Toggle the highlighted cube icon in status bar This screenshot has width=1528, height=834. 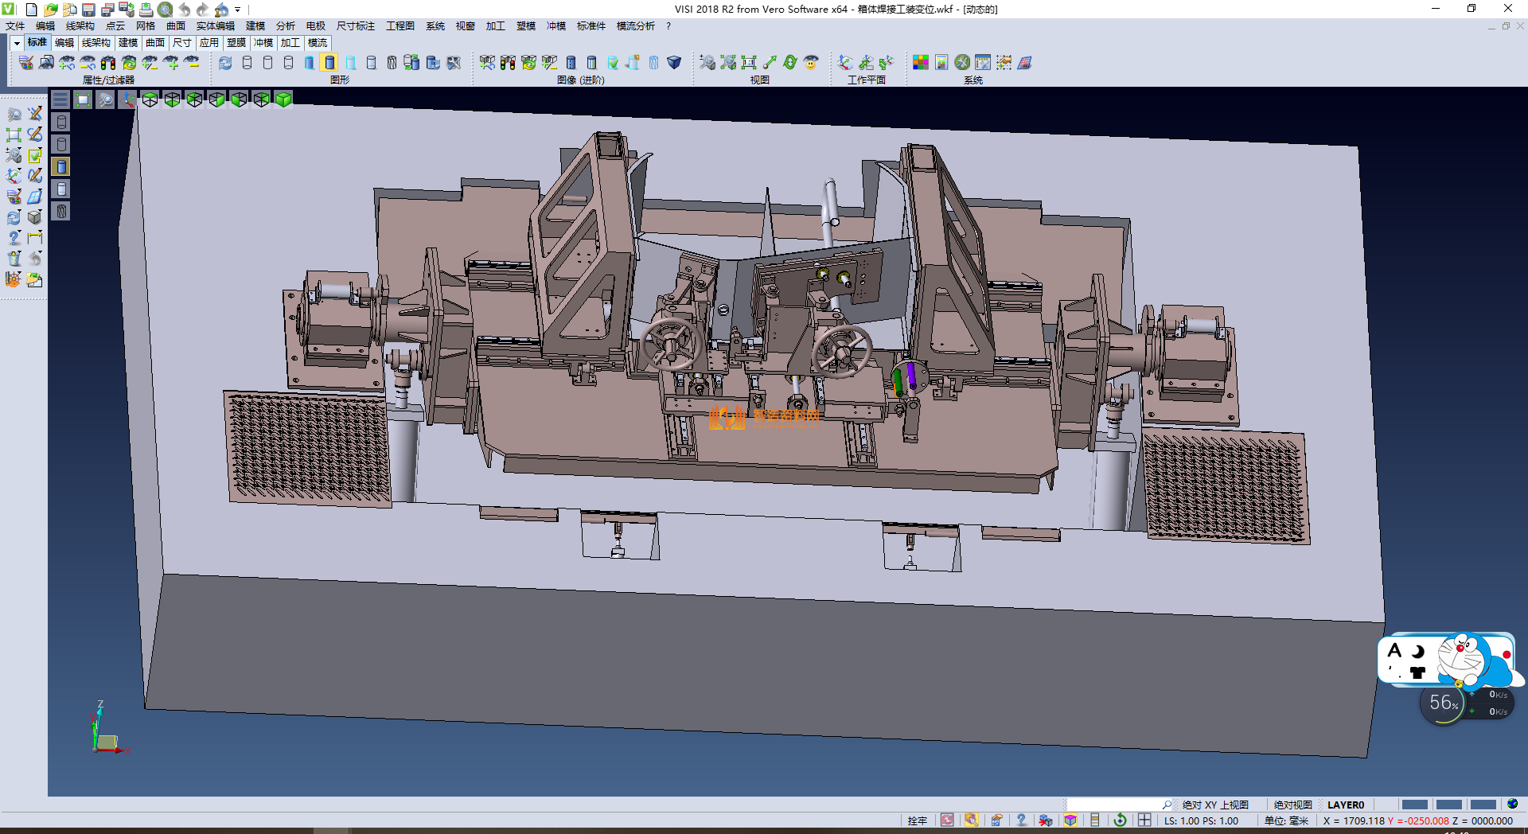pos(1070,820)
